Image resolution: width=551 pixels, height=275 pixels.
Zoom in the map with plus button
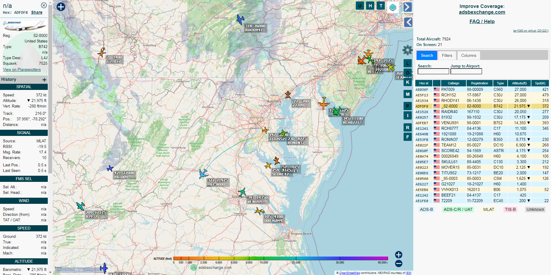[x=399, y=255]
